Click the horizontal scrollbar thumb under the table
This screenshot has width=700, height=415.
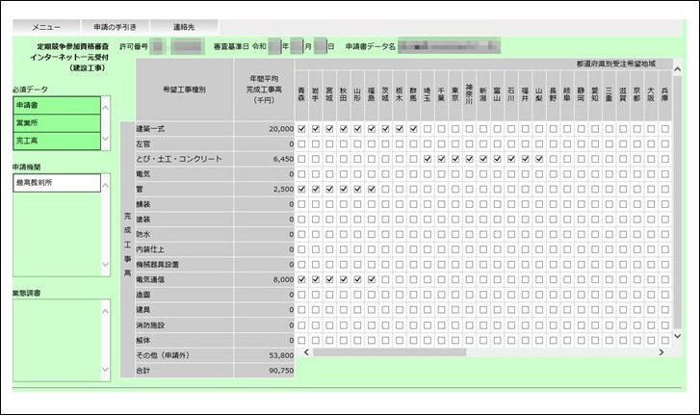coord(390,352)
